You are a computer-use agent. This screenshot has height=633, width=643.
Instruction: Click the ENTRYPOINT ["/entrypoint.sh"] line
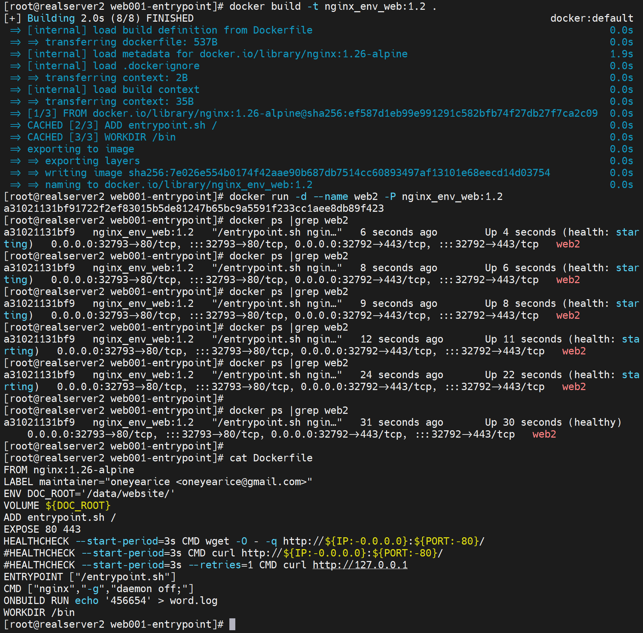90,577
